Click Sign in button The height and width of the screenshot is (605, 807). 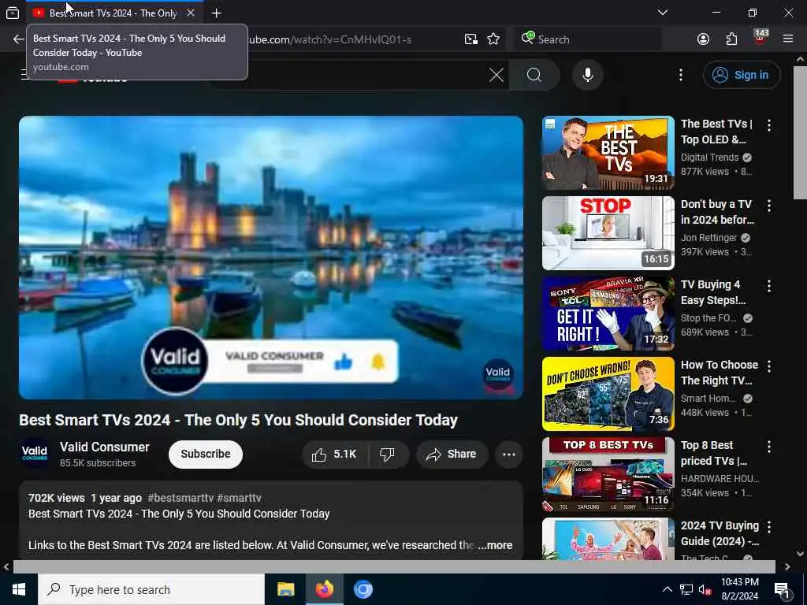coord(741,75)
